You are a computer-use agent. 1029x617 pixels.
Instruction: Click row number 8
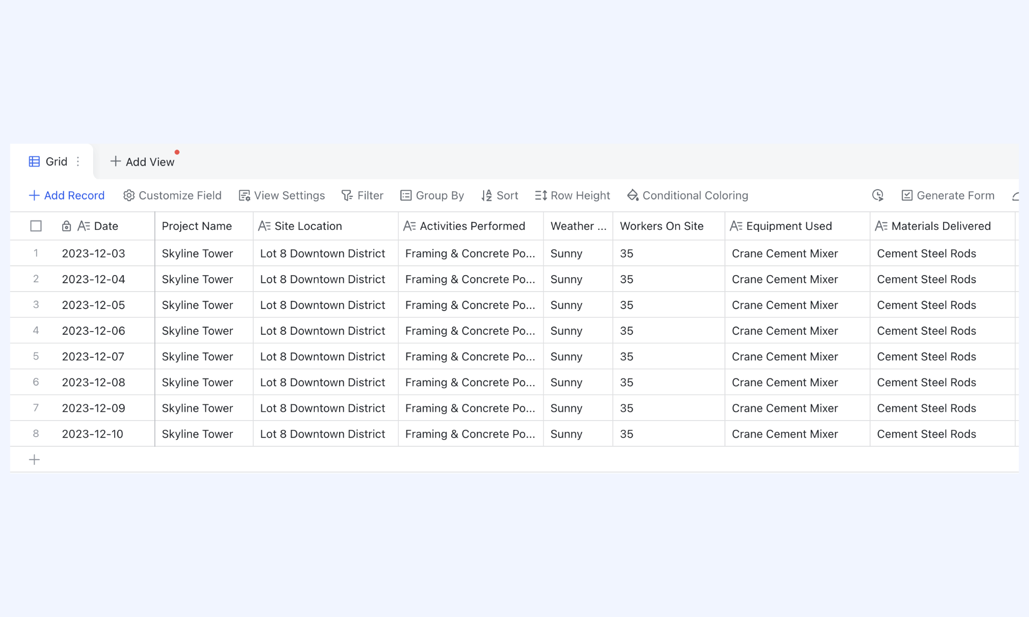point(36,433)
